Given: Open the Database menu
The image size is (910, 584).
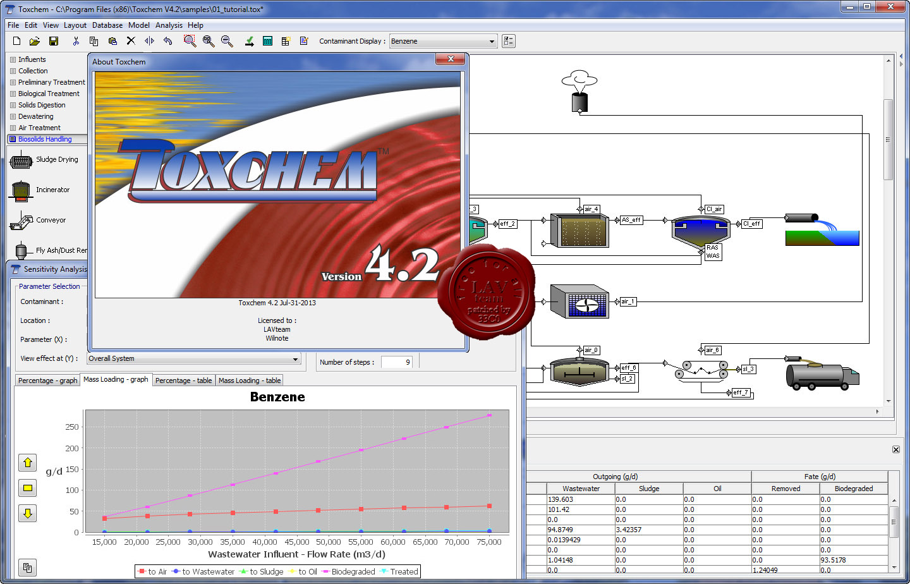Looking at the screenshot, I should coord(107,25).
